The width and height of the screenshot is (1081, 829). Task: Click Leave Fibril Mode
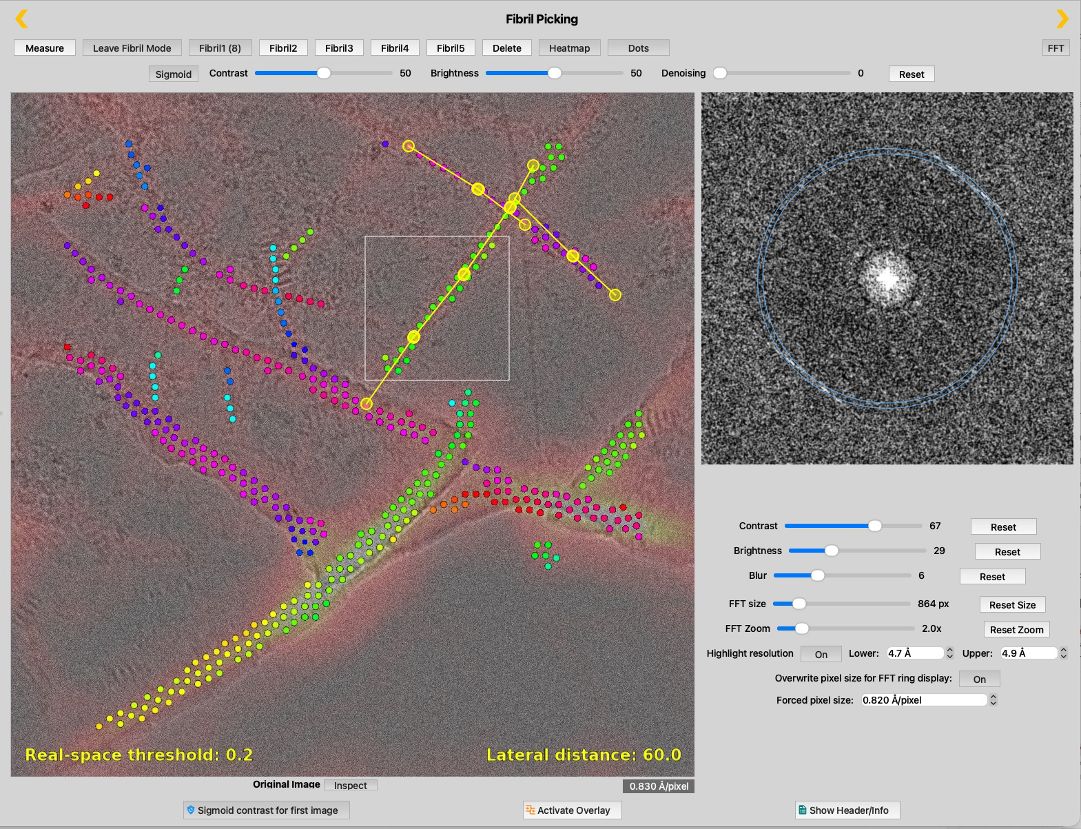click(x=132, y=48)
